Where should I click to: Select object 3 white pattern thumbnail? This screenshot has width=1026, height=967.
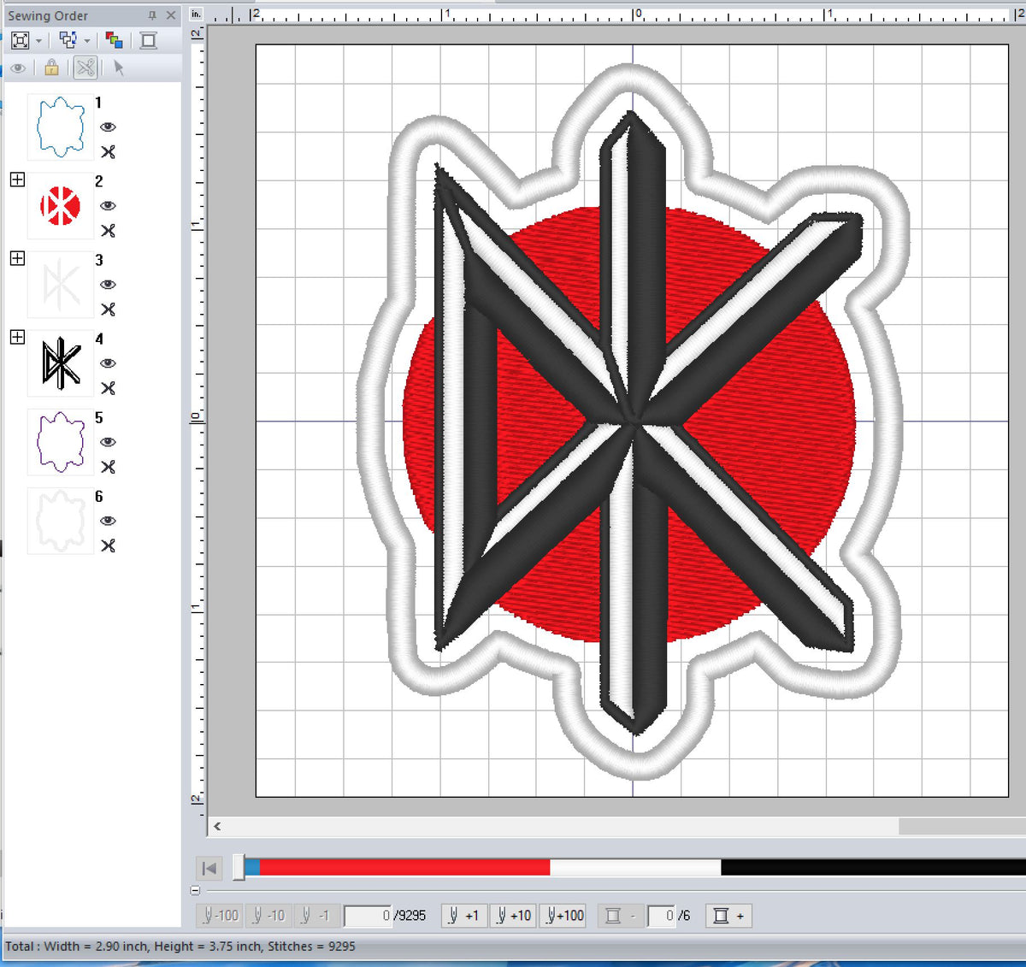[61, 284]
